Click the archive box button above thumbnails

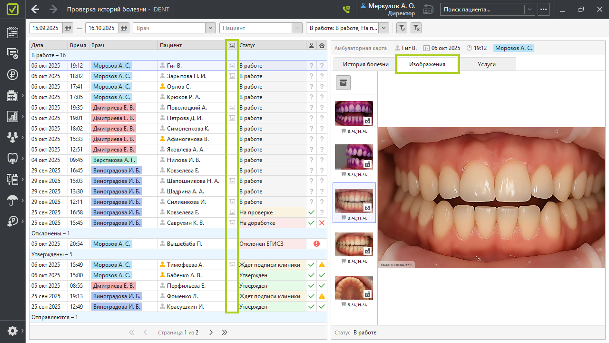coord(344,82)
